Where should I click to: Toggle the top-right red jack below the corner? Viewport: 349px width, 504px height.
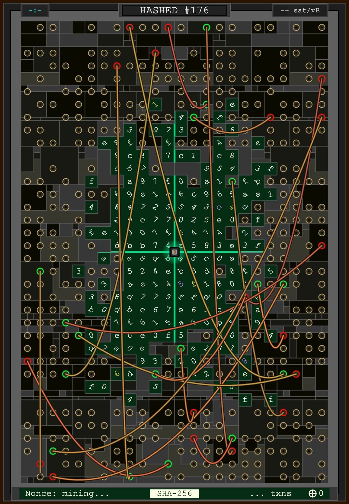coord(322,79)
